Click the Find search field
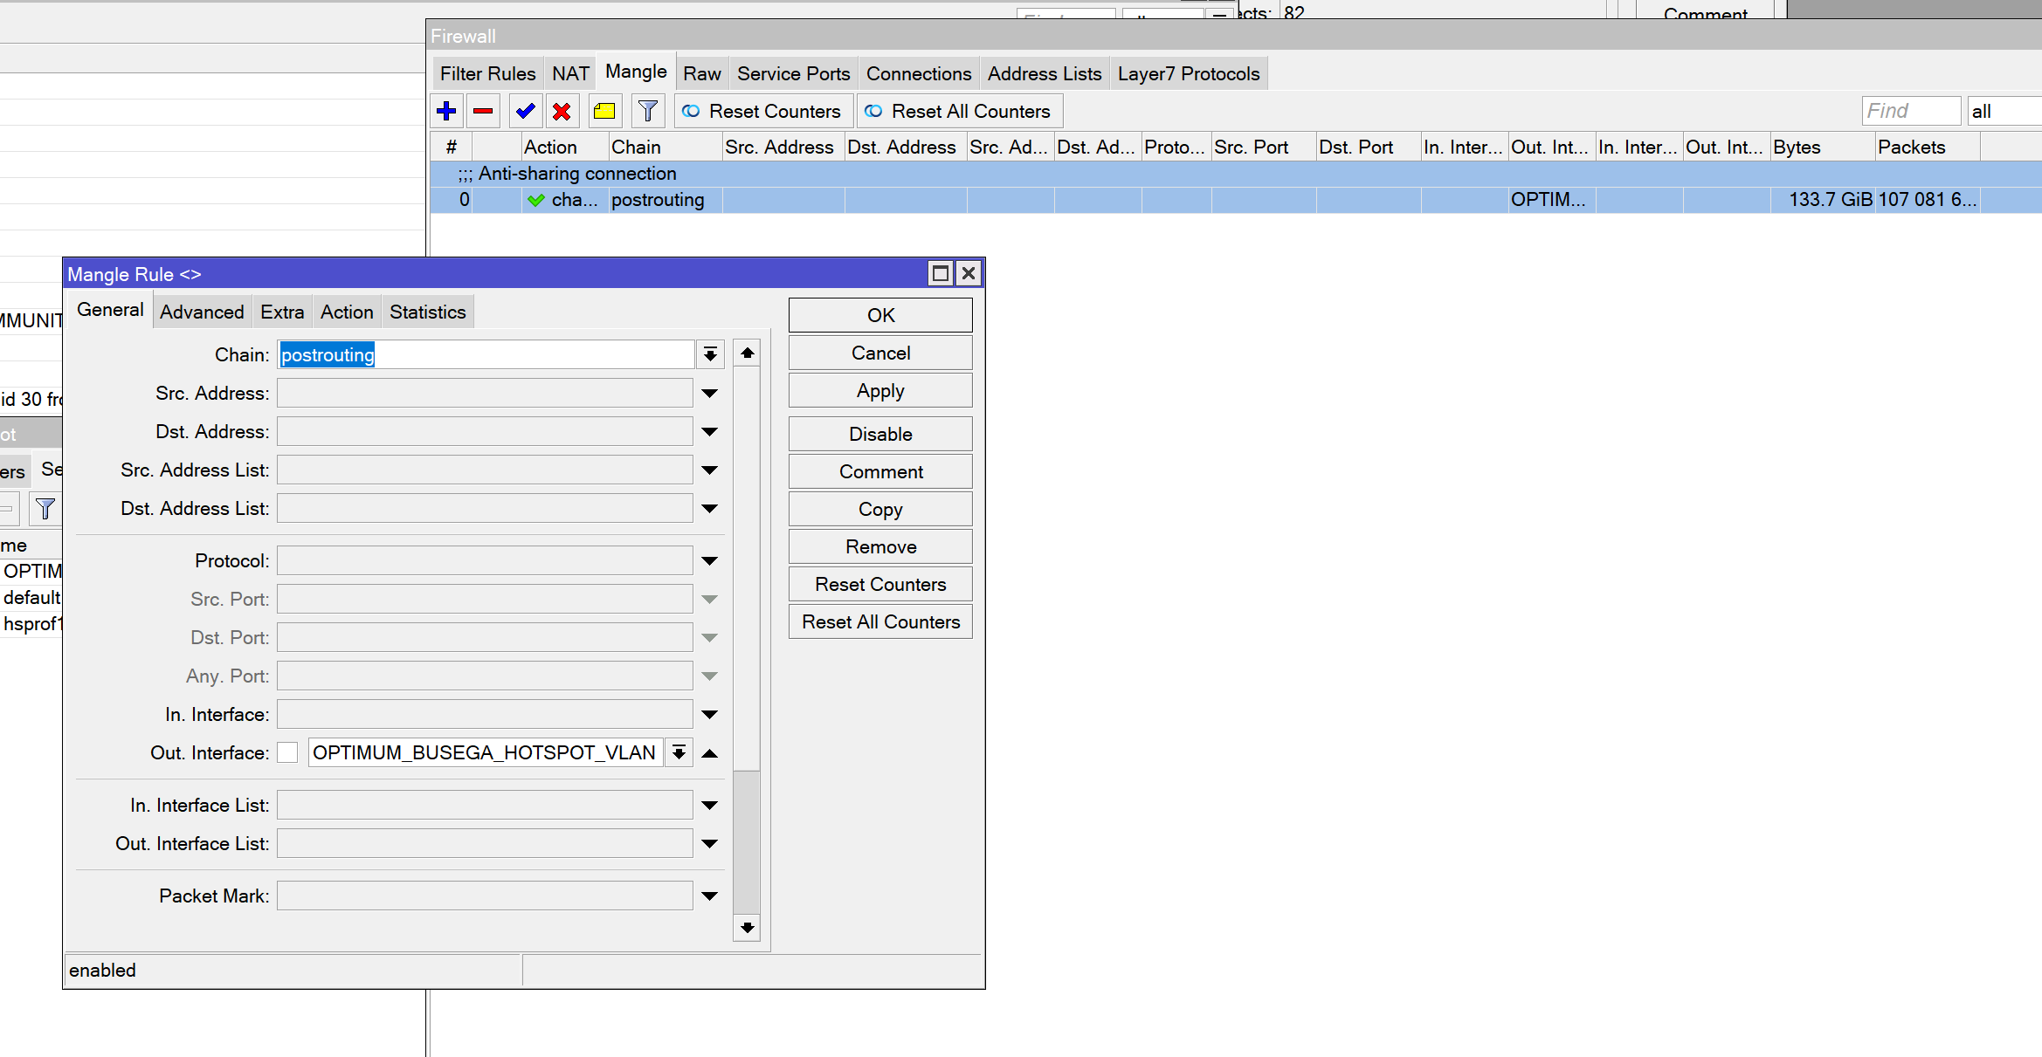Image resolution: width=2042 pixels, height=1057 pixels. click(1910, 111)
